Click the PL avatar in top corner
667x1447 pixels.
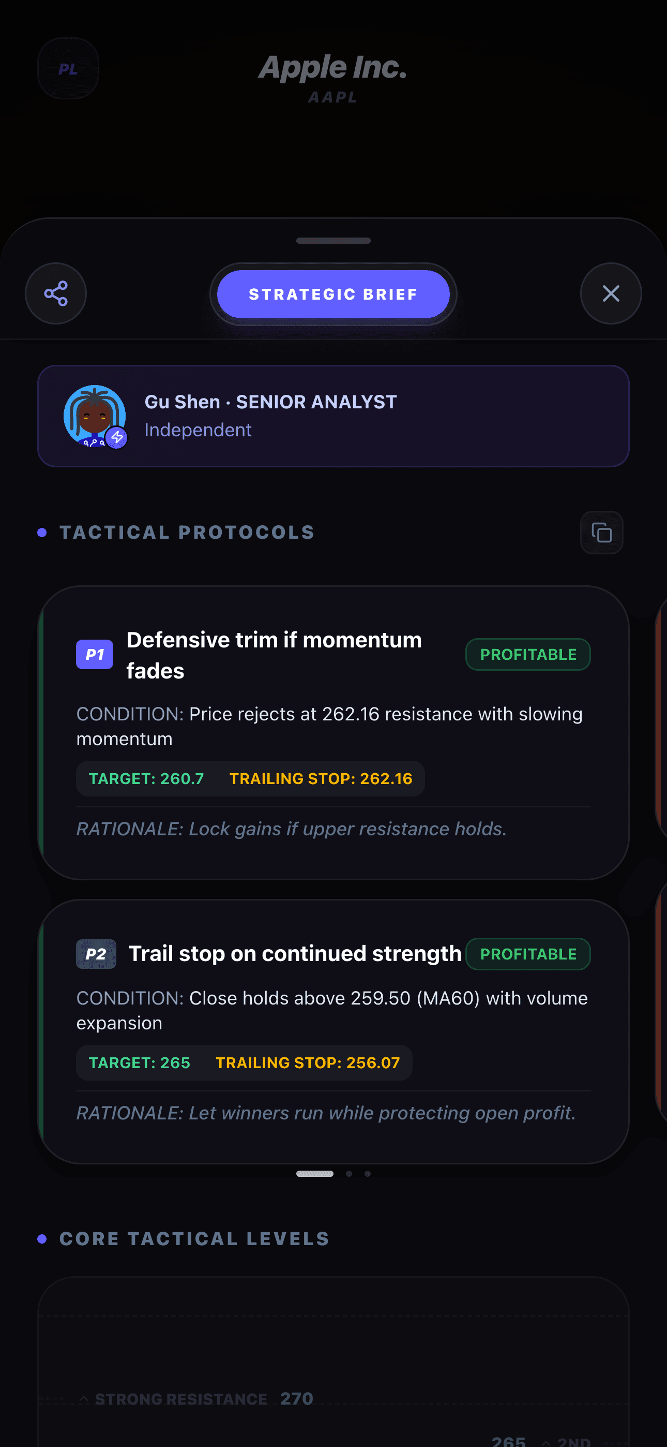pyautogui.click(x=68, y=68)
